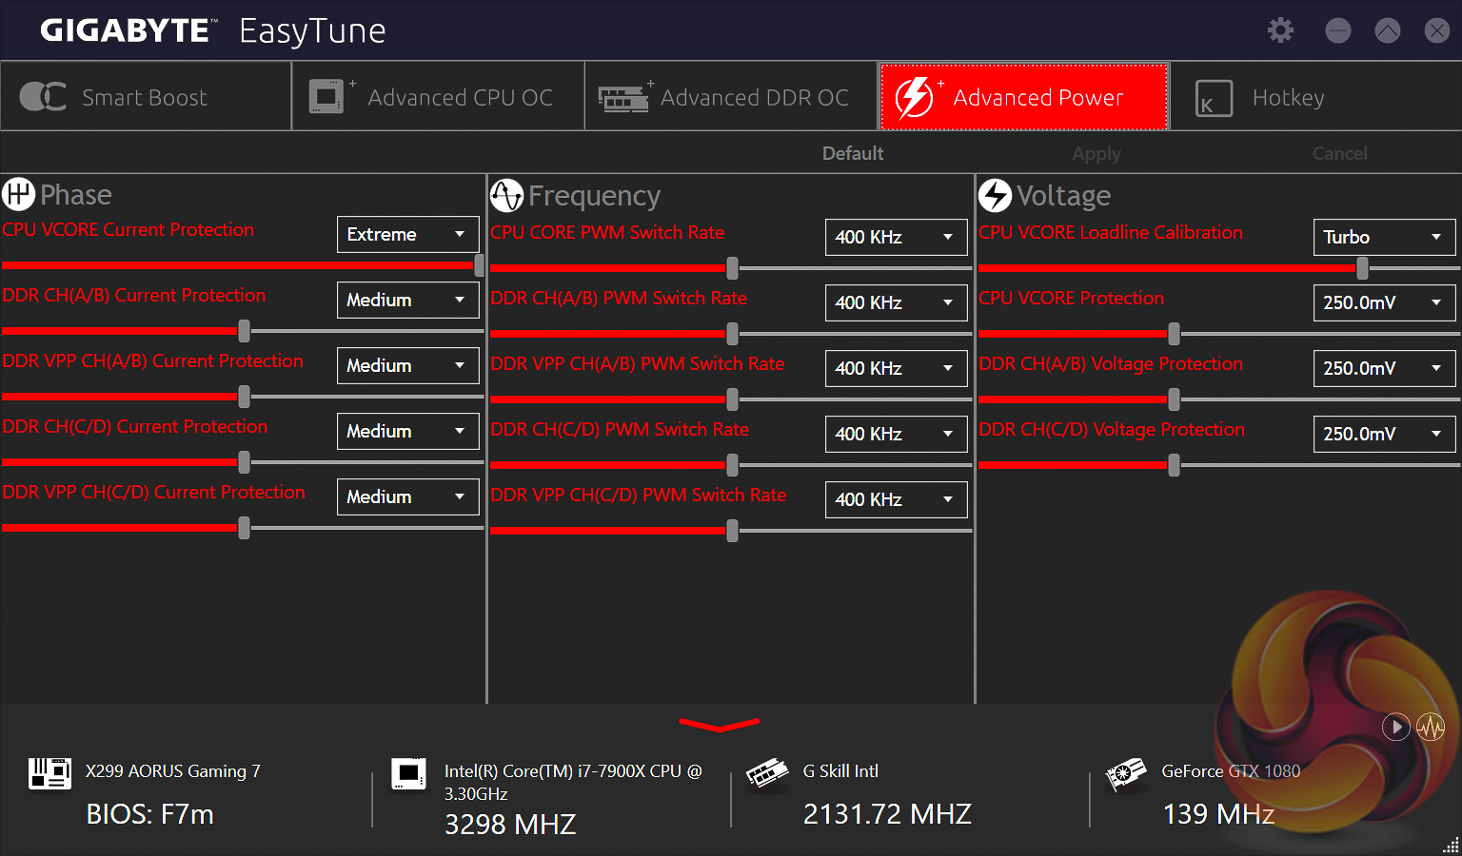
Task: Click DDR CH(A/B) Voltage Protection slider handle
Action: tap(1175, 399)
